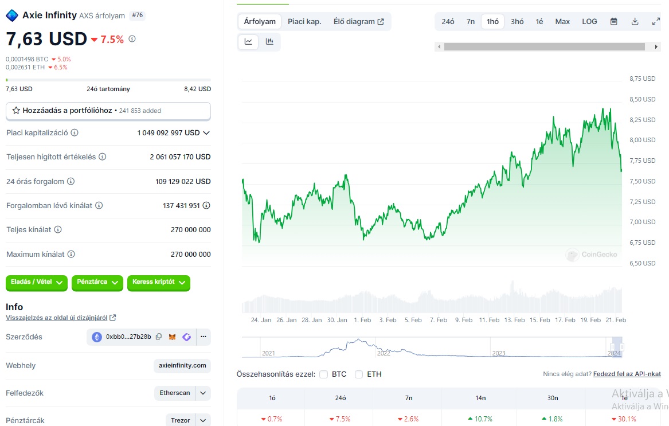Click horizontal scrollbar thumb above chart
Screen dimensions: 669x426
click(x=545, y=46)
